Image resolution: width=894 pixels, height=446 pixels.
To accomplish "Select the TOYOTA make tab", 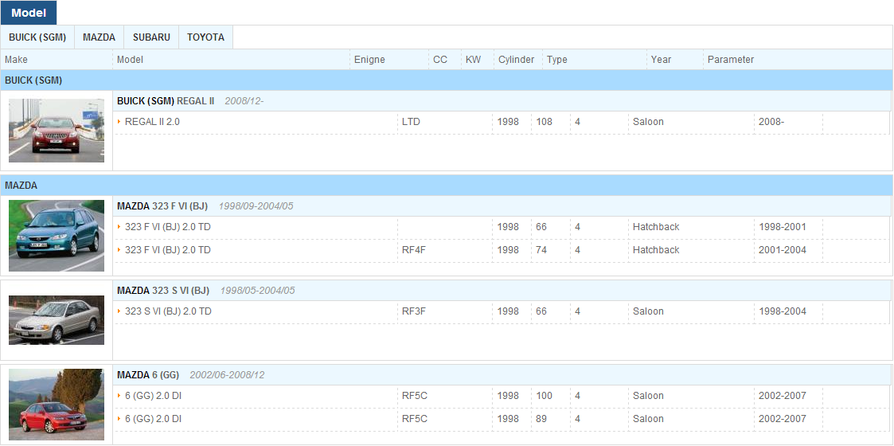I will tap(206, 37).
